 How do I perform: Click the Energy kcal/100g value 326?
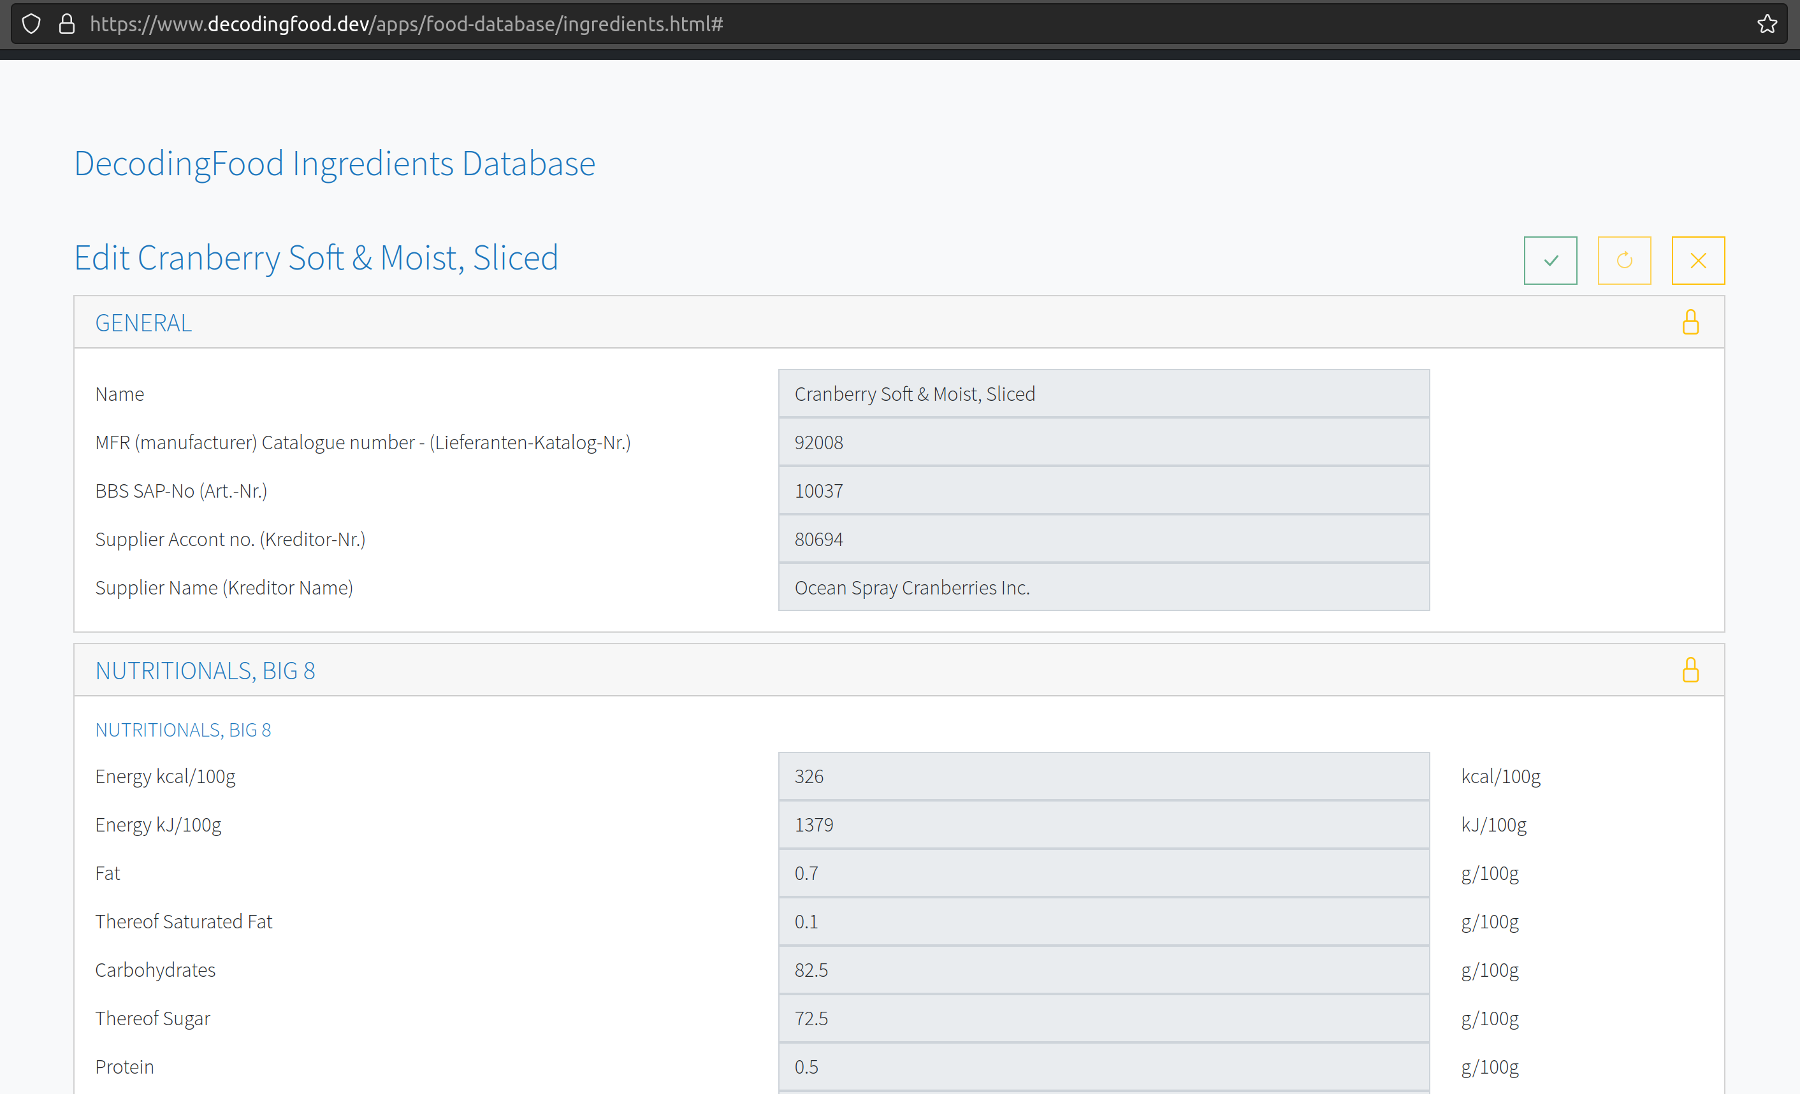pyautogui.click(x=1103, y=776)
